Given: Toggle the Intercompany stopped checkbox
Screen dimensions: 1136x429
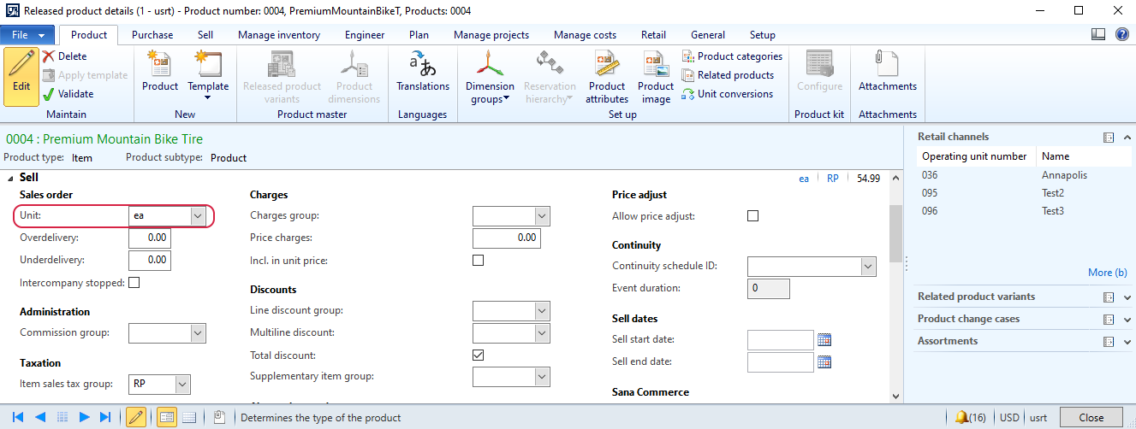Looking at the screenshot, I should point(134,283).
